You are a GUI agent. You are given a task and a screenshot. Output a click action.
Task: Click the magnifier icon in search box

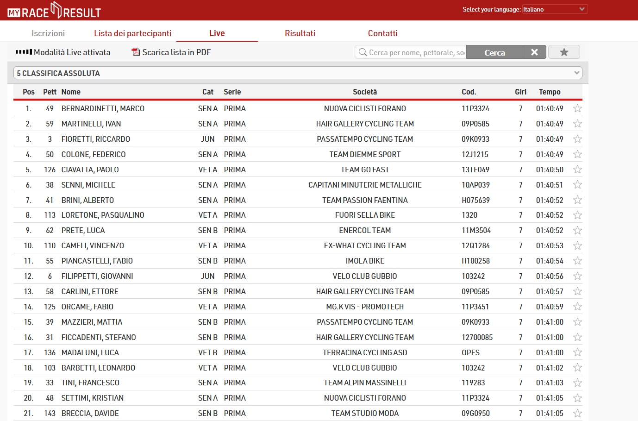[x=363, y=52]
